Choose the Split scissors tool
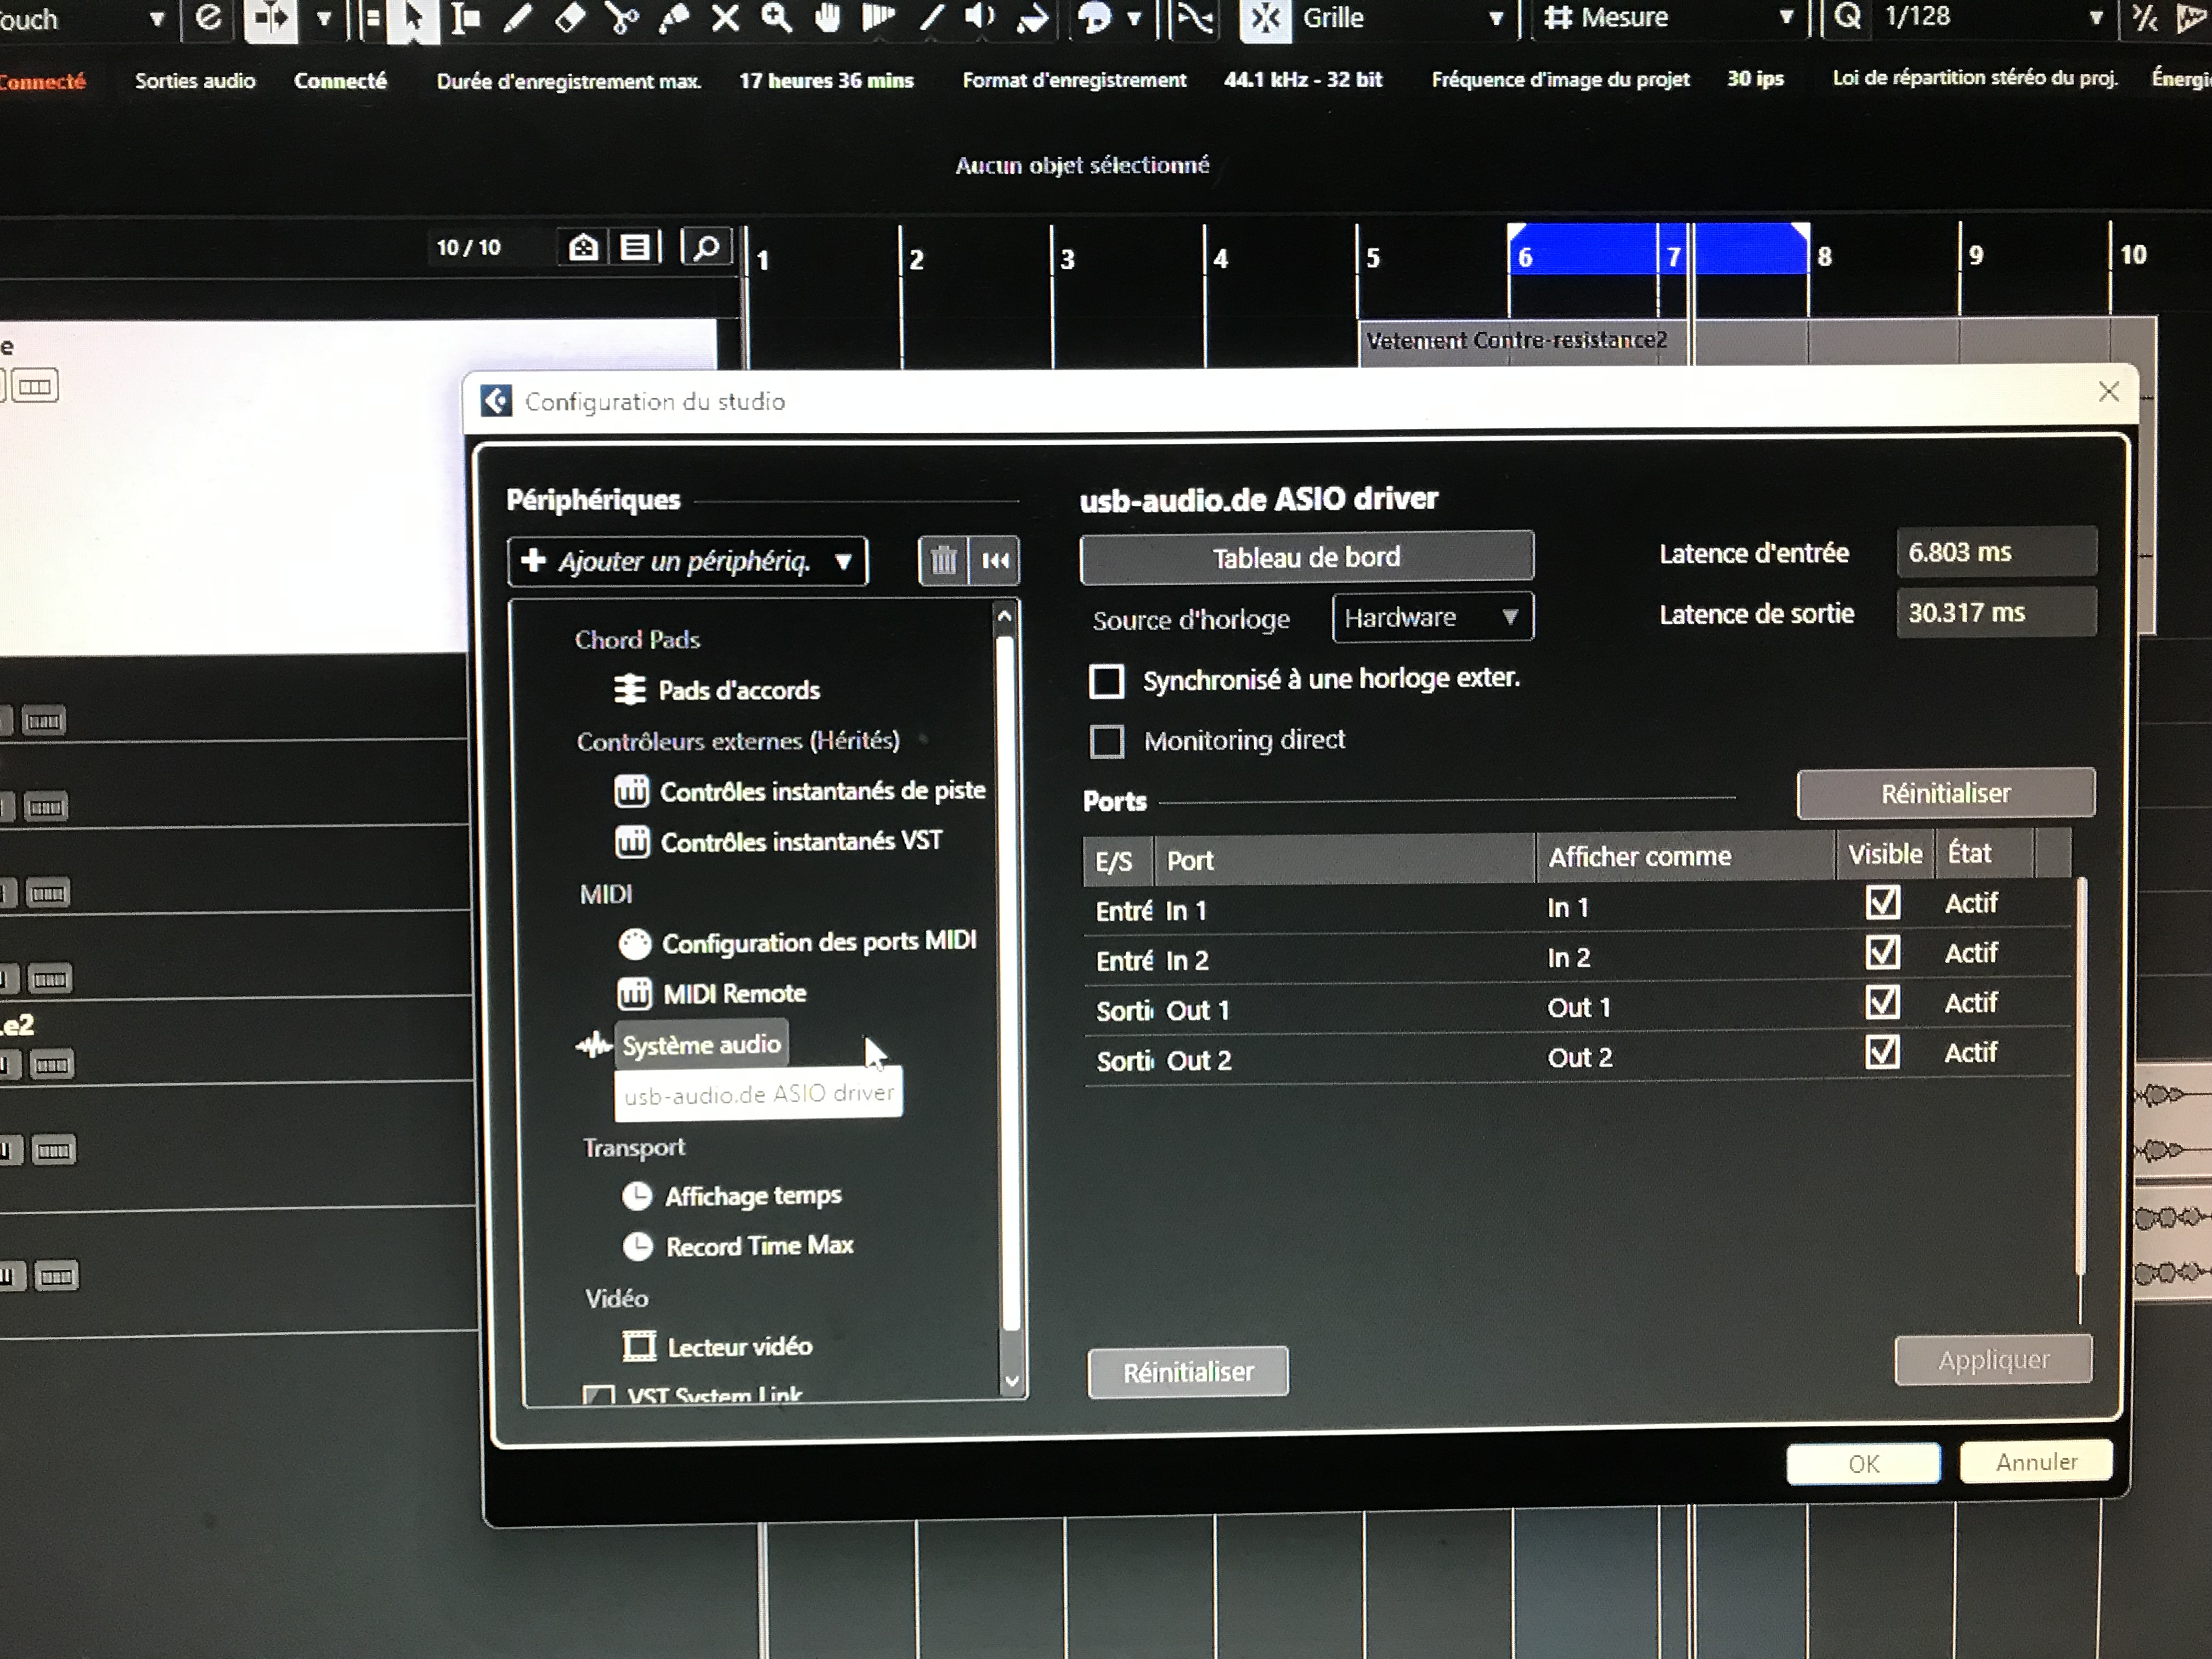Image resolution: width=2212 pixels, height=1659 pixels. [x=622, y=19]
